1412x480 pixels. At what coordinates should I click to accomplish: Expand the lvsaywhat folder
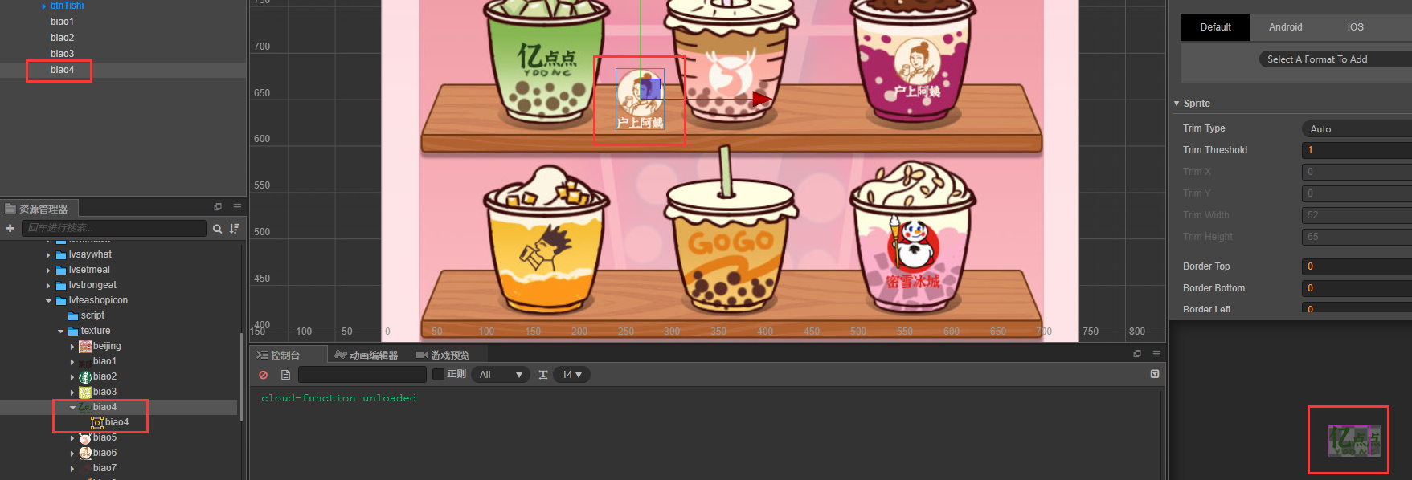(x=48, y=255)
